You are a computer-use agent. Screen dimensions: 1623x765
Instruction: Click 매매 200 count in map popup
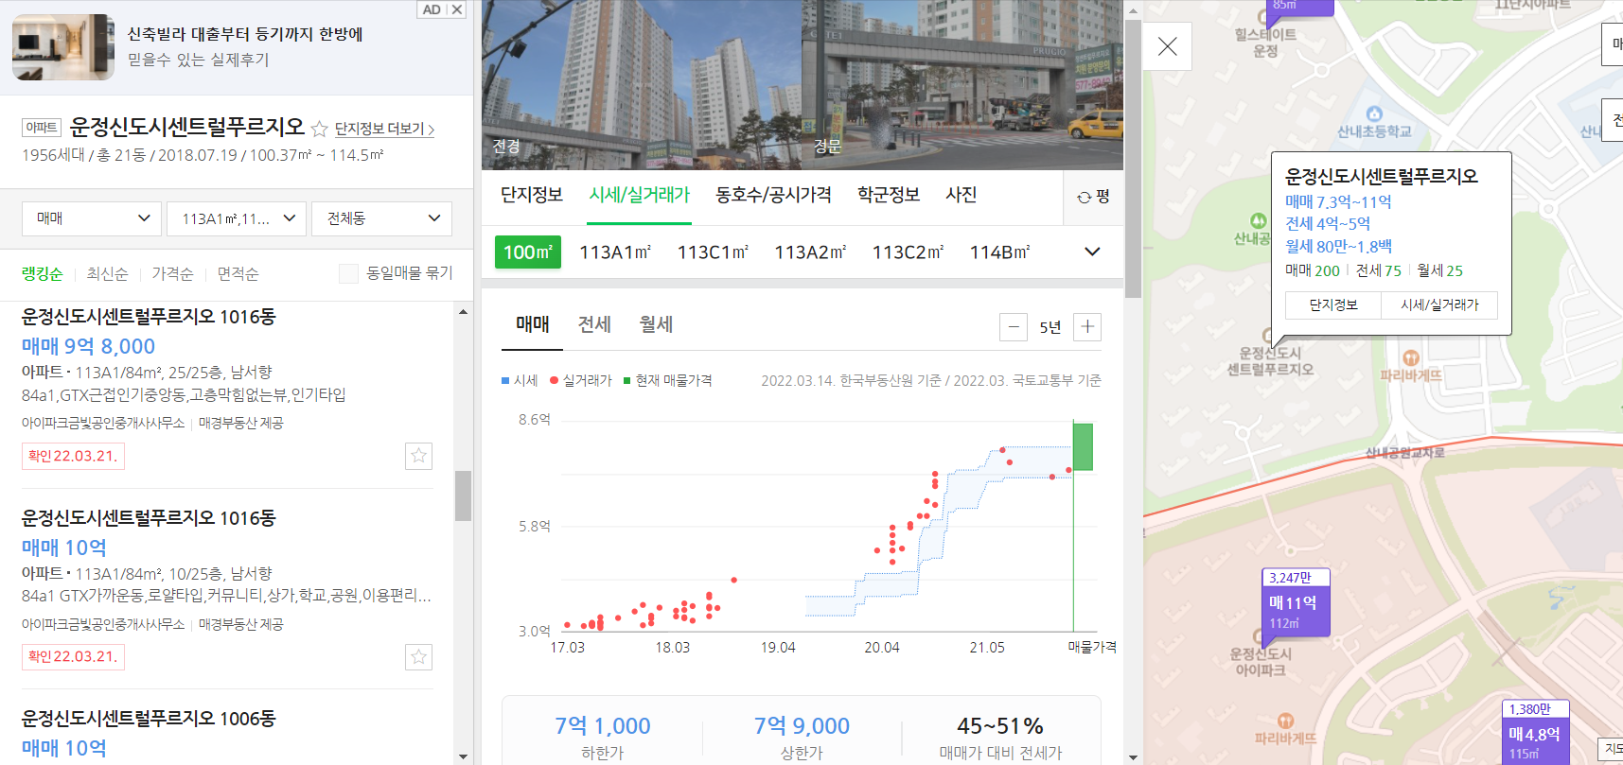click(x=1313, y=270)
